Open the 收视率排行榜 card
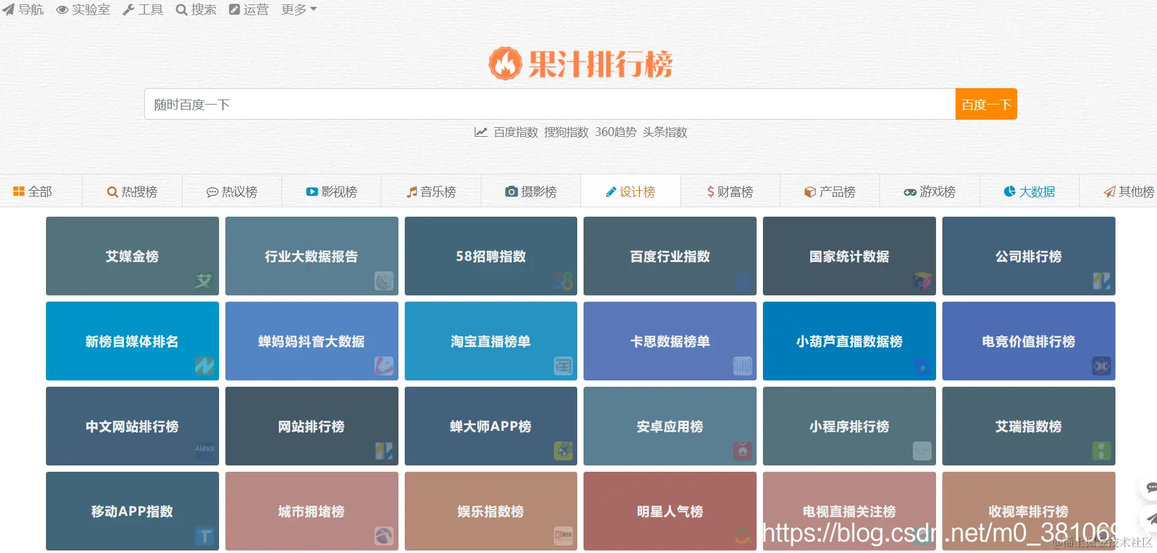The height and width of the screenshot is (553, 1157). coord(1029,511)
